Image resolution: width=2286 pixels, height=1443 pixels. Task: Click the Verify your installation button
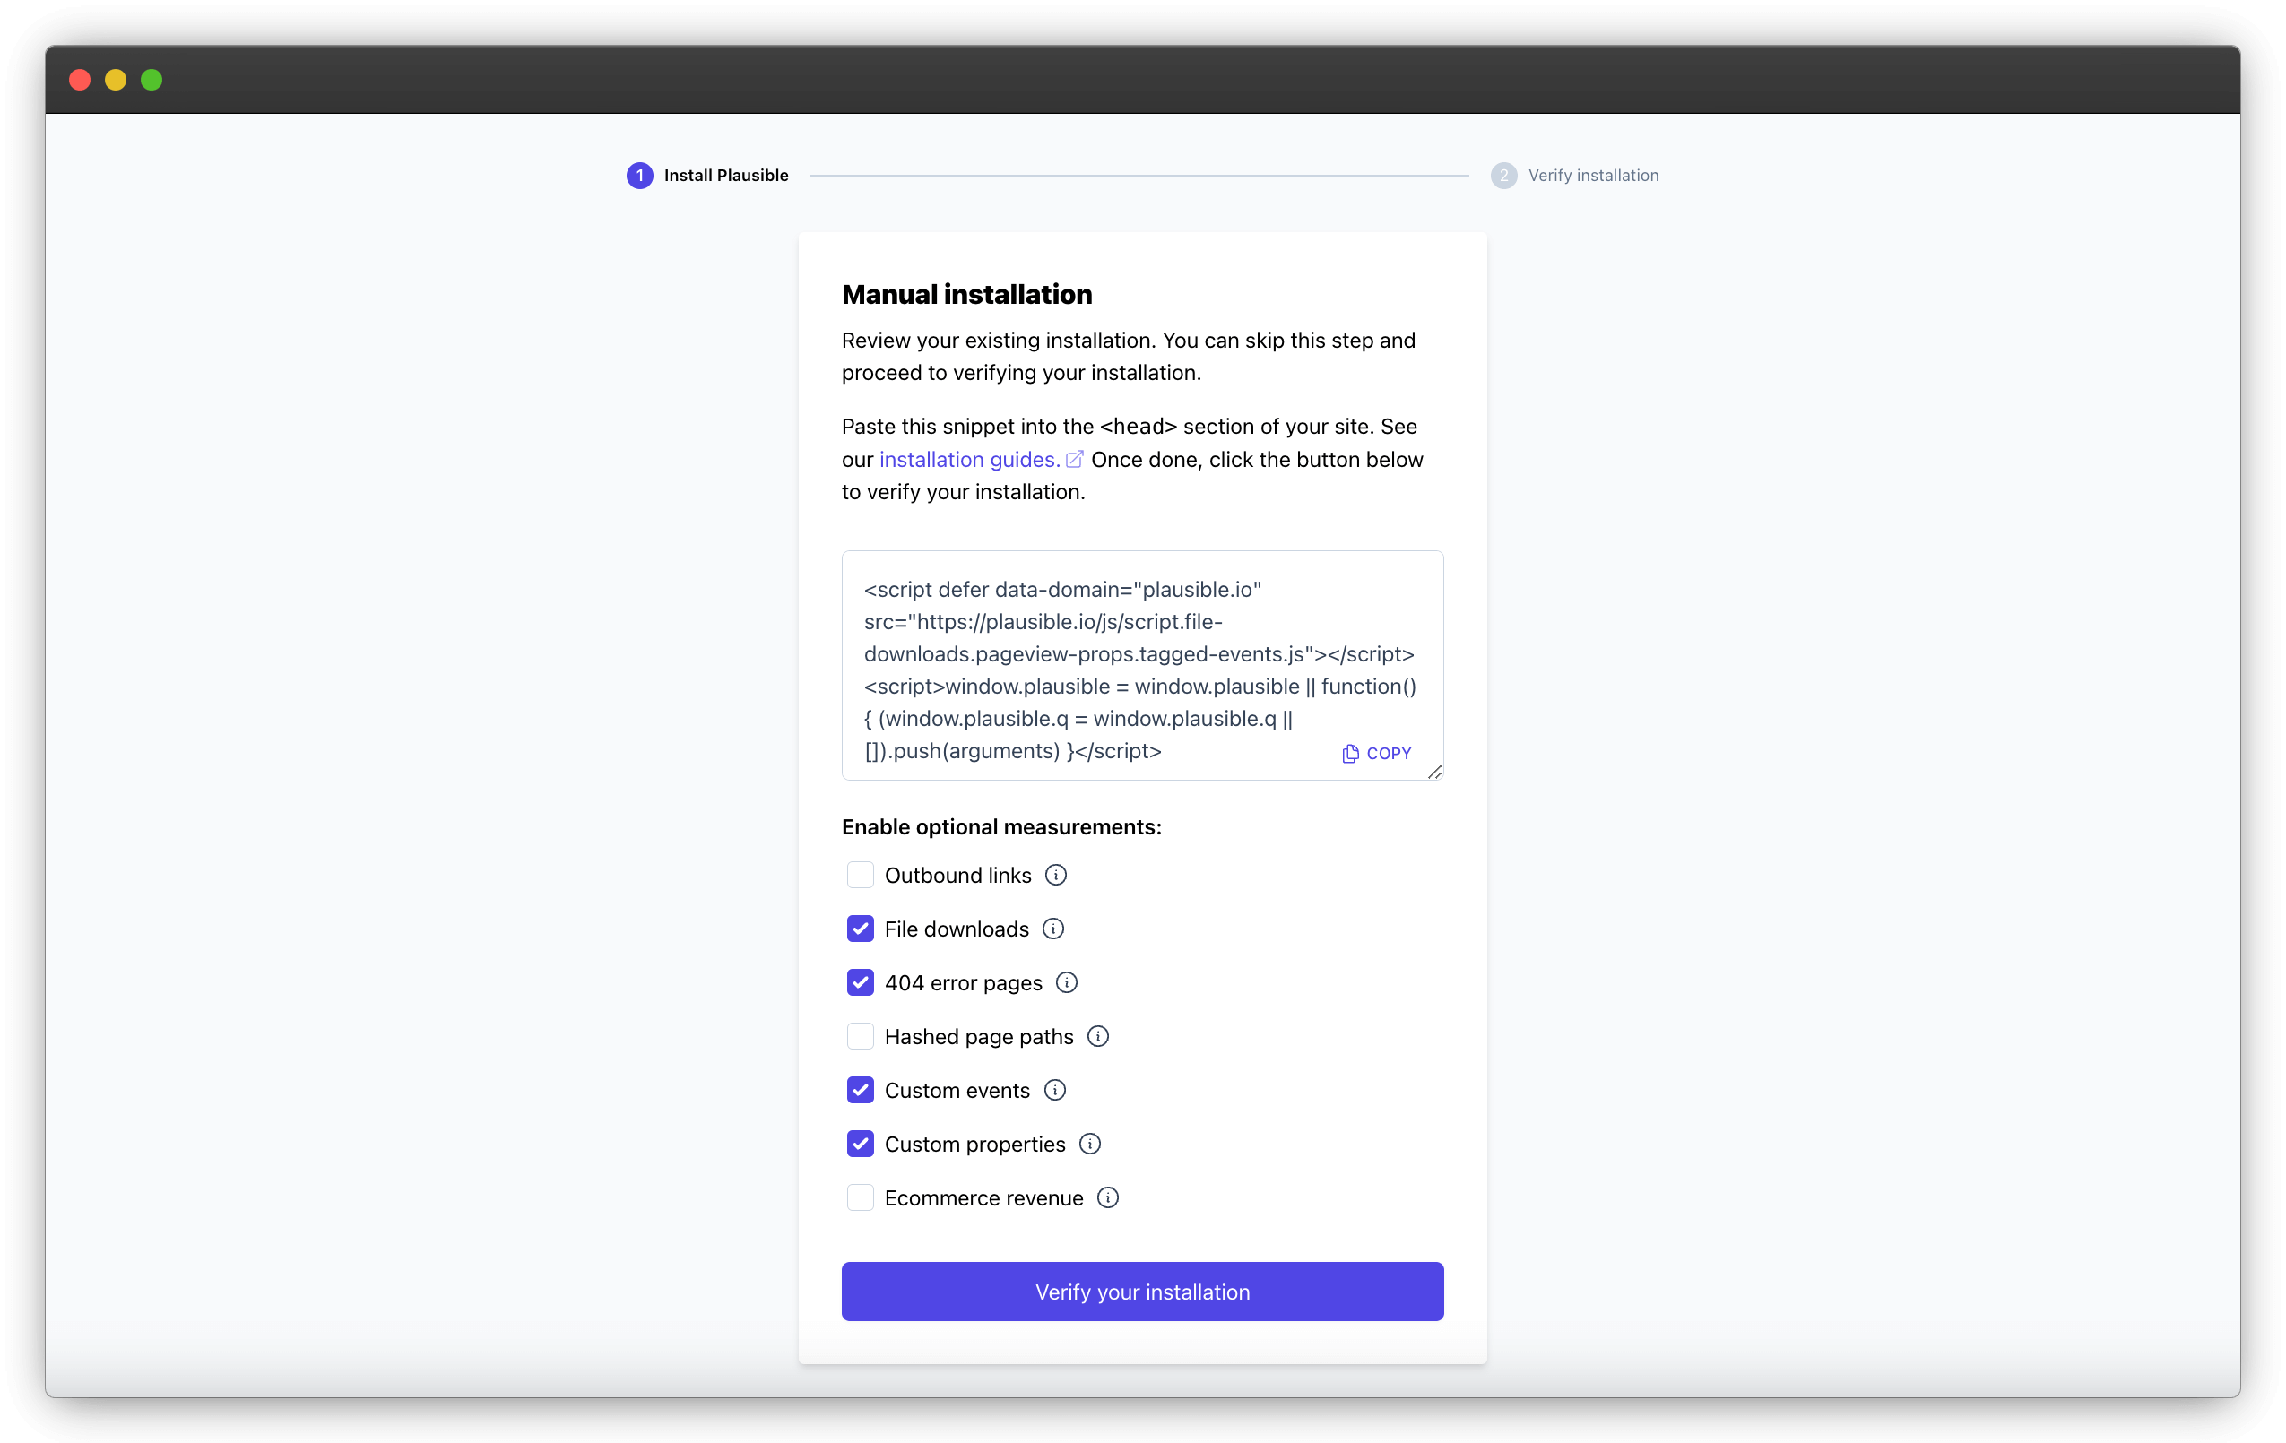pos(1142,1292)
